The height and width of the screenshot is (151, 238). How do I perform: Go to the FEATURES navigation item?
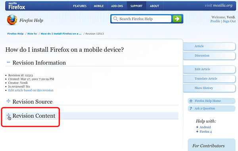point(80,6)
